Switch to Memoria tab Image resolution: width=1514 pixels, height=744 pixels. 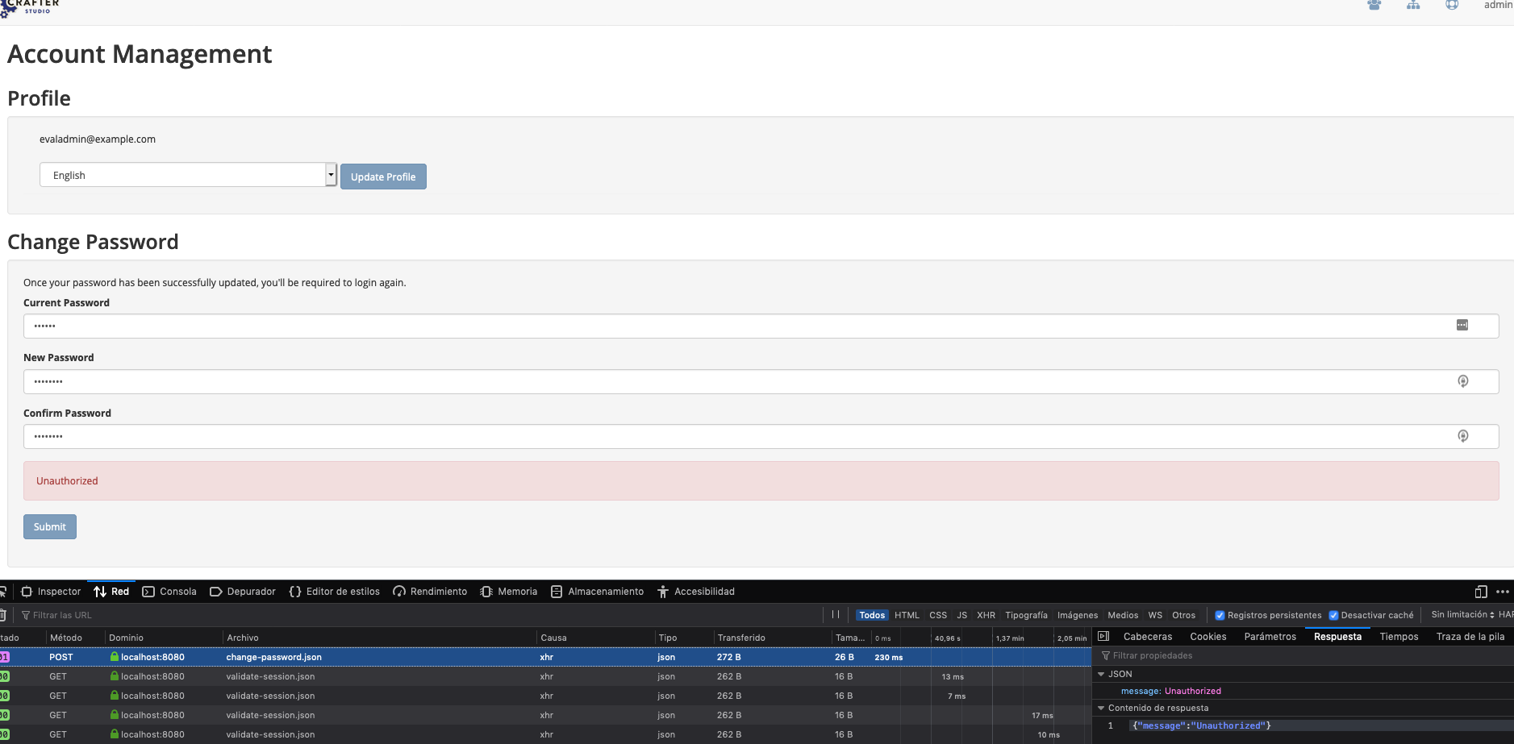509,592
